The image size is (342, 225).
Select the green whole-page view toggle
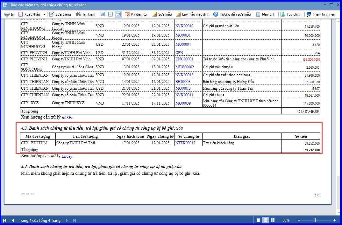pos(110,14)
